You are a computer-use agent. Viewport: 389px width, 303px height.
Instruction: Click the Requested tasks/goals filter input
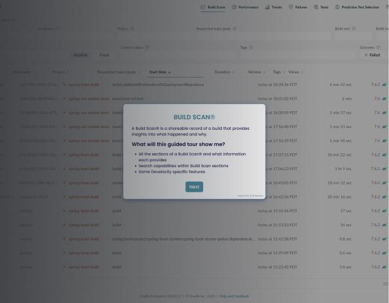tap(263, 36)
